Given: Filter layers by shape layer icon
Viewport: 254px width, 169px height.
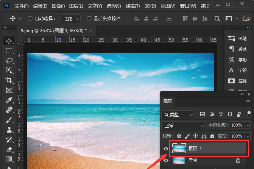Looking at the screenshot, I should pos(230,114).
